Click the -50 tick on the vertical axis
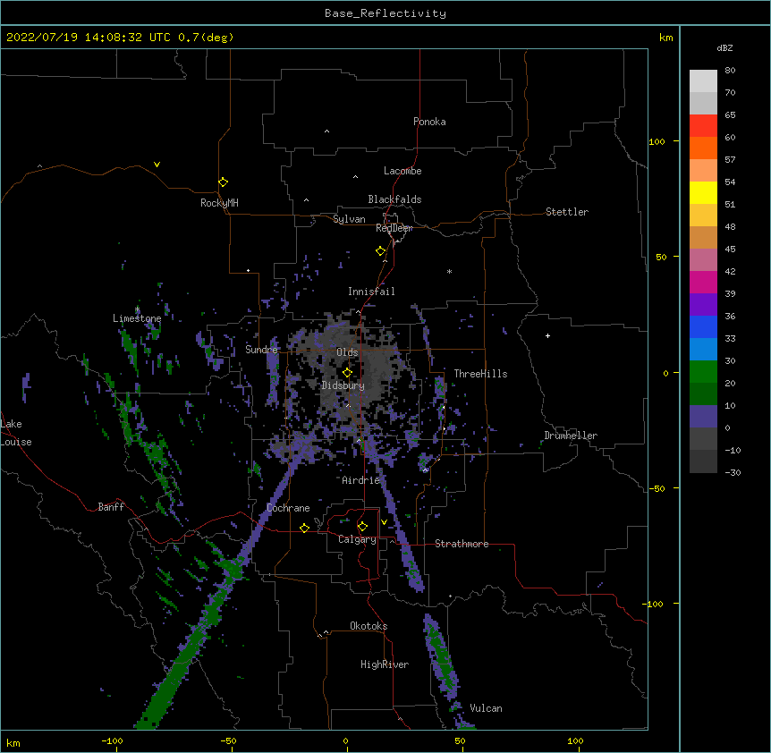The height and width of the screenshot is (753, 771). [x=657, y=488]
